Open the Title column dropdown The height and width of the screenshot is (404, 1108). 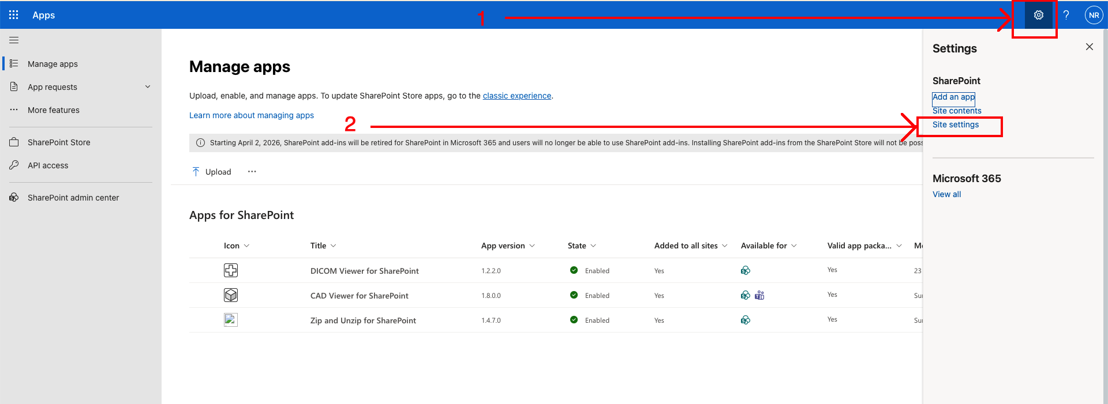click(x=334, y=246)
